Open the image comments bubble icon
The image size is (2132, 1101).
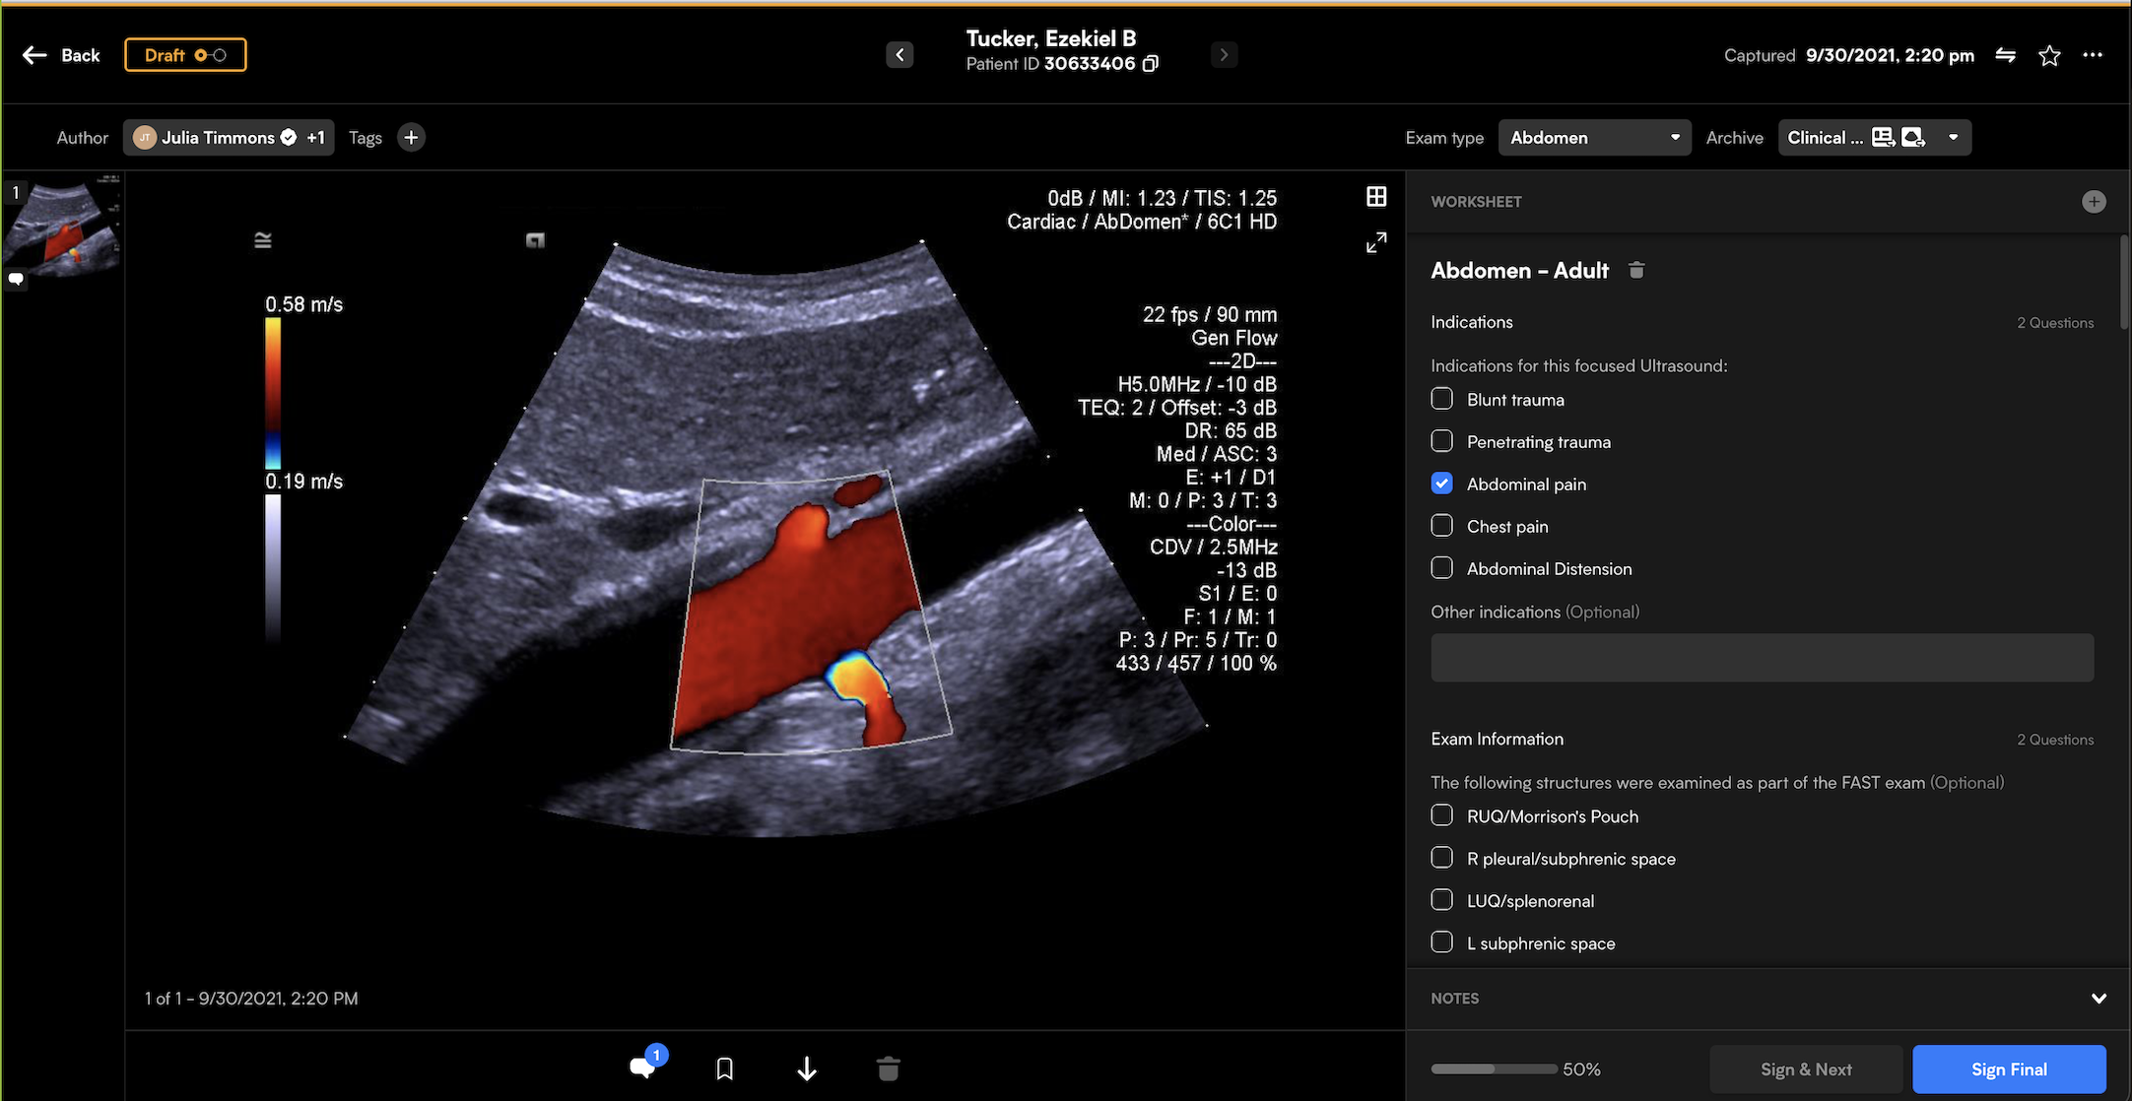click(x=644, y=1066)
